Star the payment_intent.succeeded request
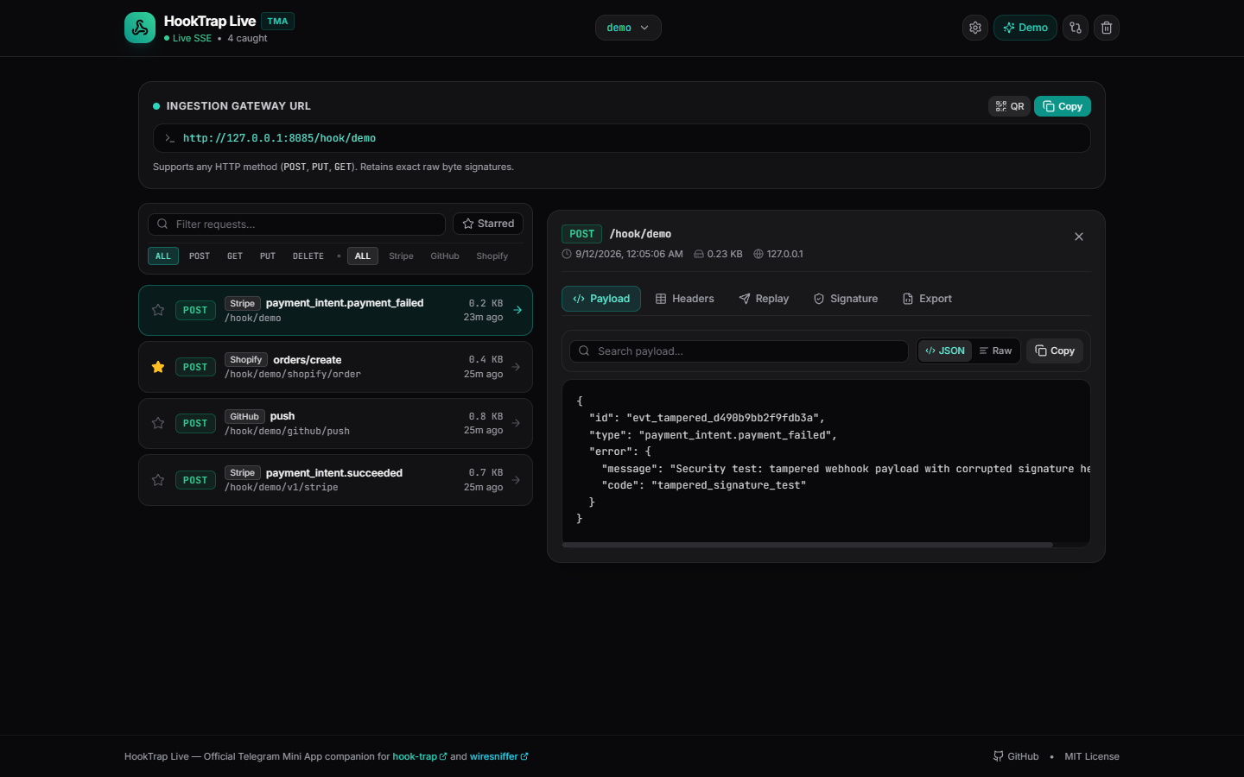Viewport: 1244px width, 777px height. click(158, 480)
